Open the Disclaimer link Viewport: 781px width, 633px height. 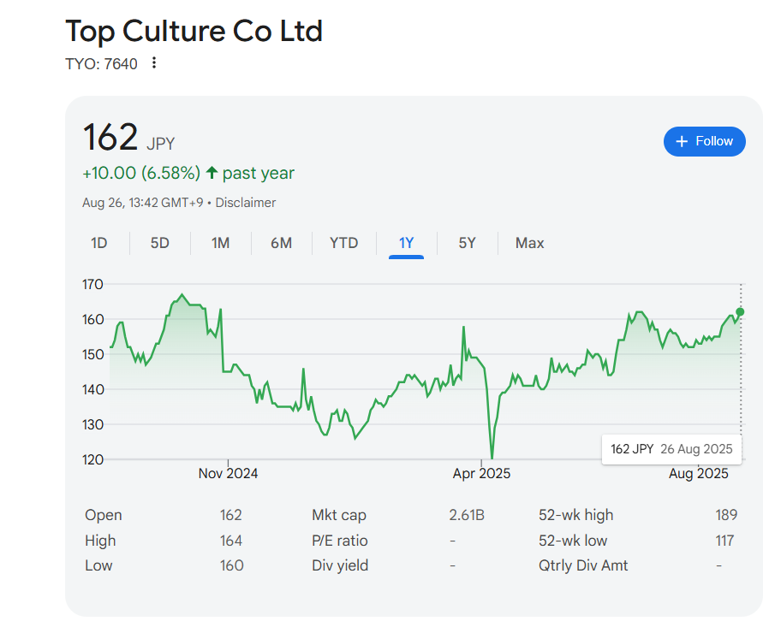(x=245, y=203)
